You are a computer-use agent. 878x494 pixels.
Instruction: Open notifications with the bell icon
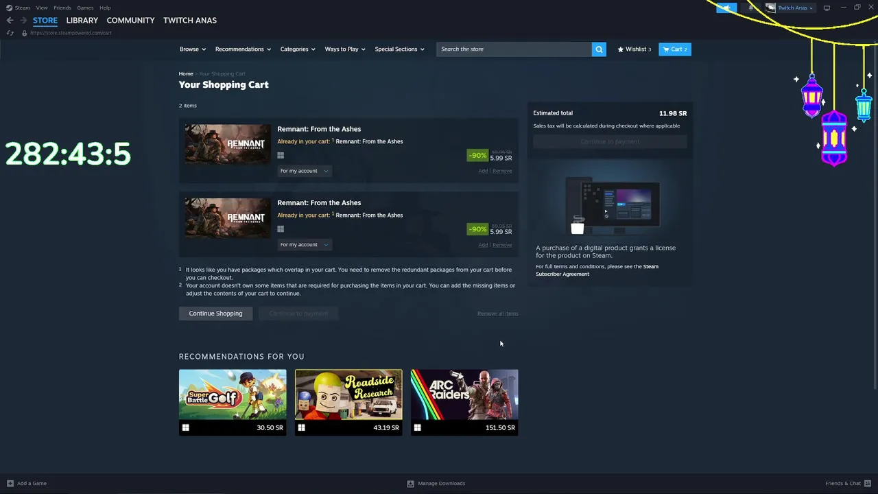pyautogui.click(x=750, y=8)
